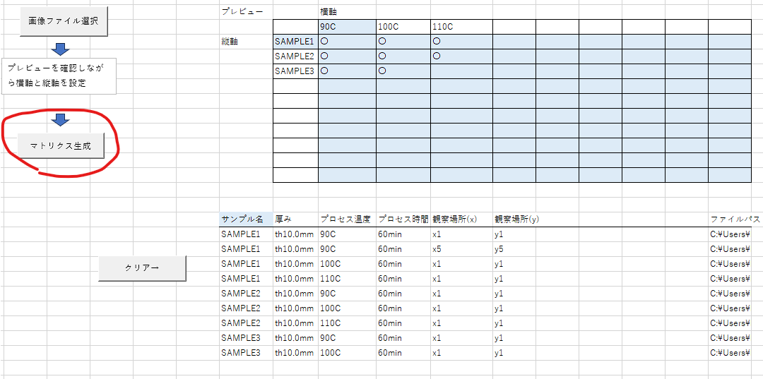Select the プロセス温度 header cell
This screenshot has width=763, height=379.
coord(348,219)
